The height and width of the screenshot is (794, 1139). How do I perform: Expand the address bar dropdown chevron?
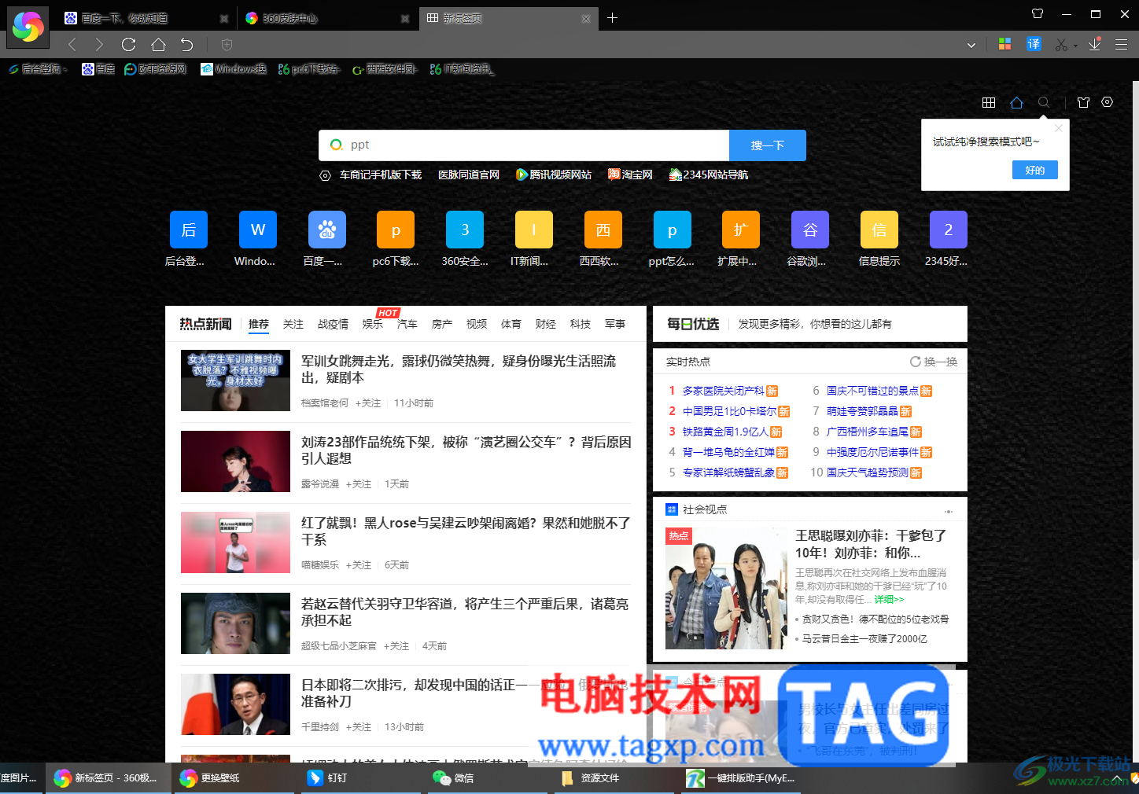click(971, 45)
